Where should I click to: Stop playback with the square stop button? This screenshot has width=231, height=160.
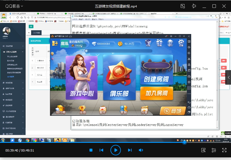click(91, 150)
